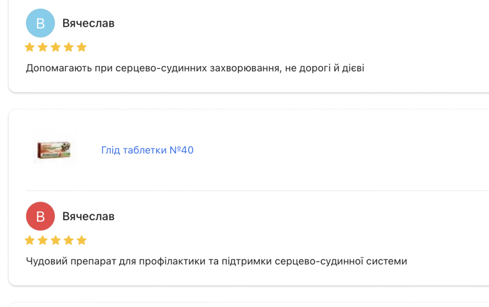Select first star under red-avatar review

[30, 240]
